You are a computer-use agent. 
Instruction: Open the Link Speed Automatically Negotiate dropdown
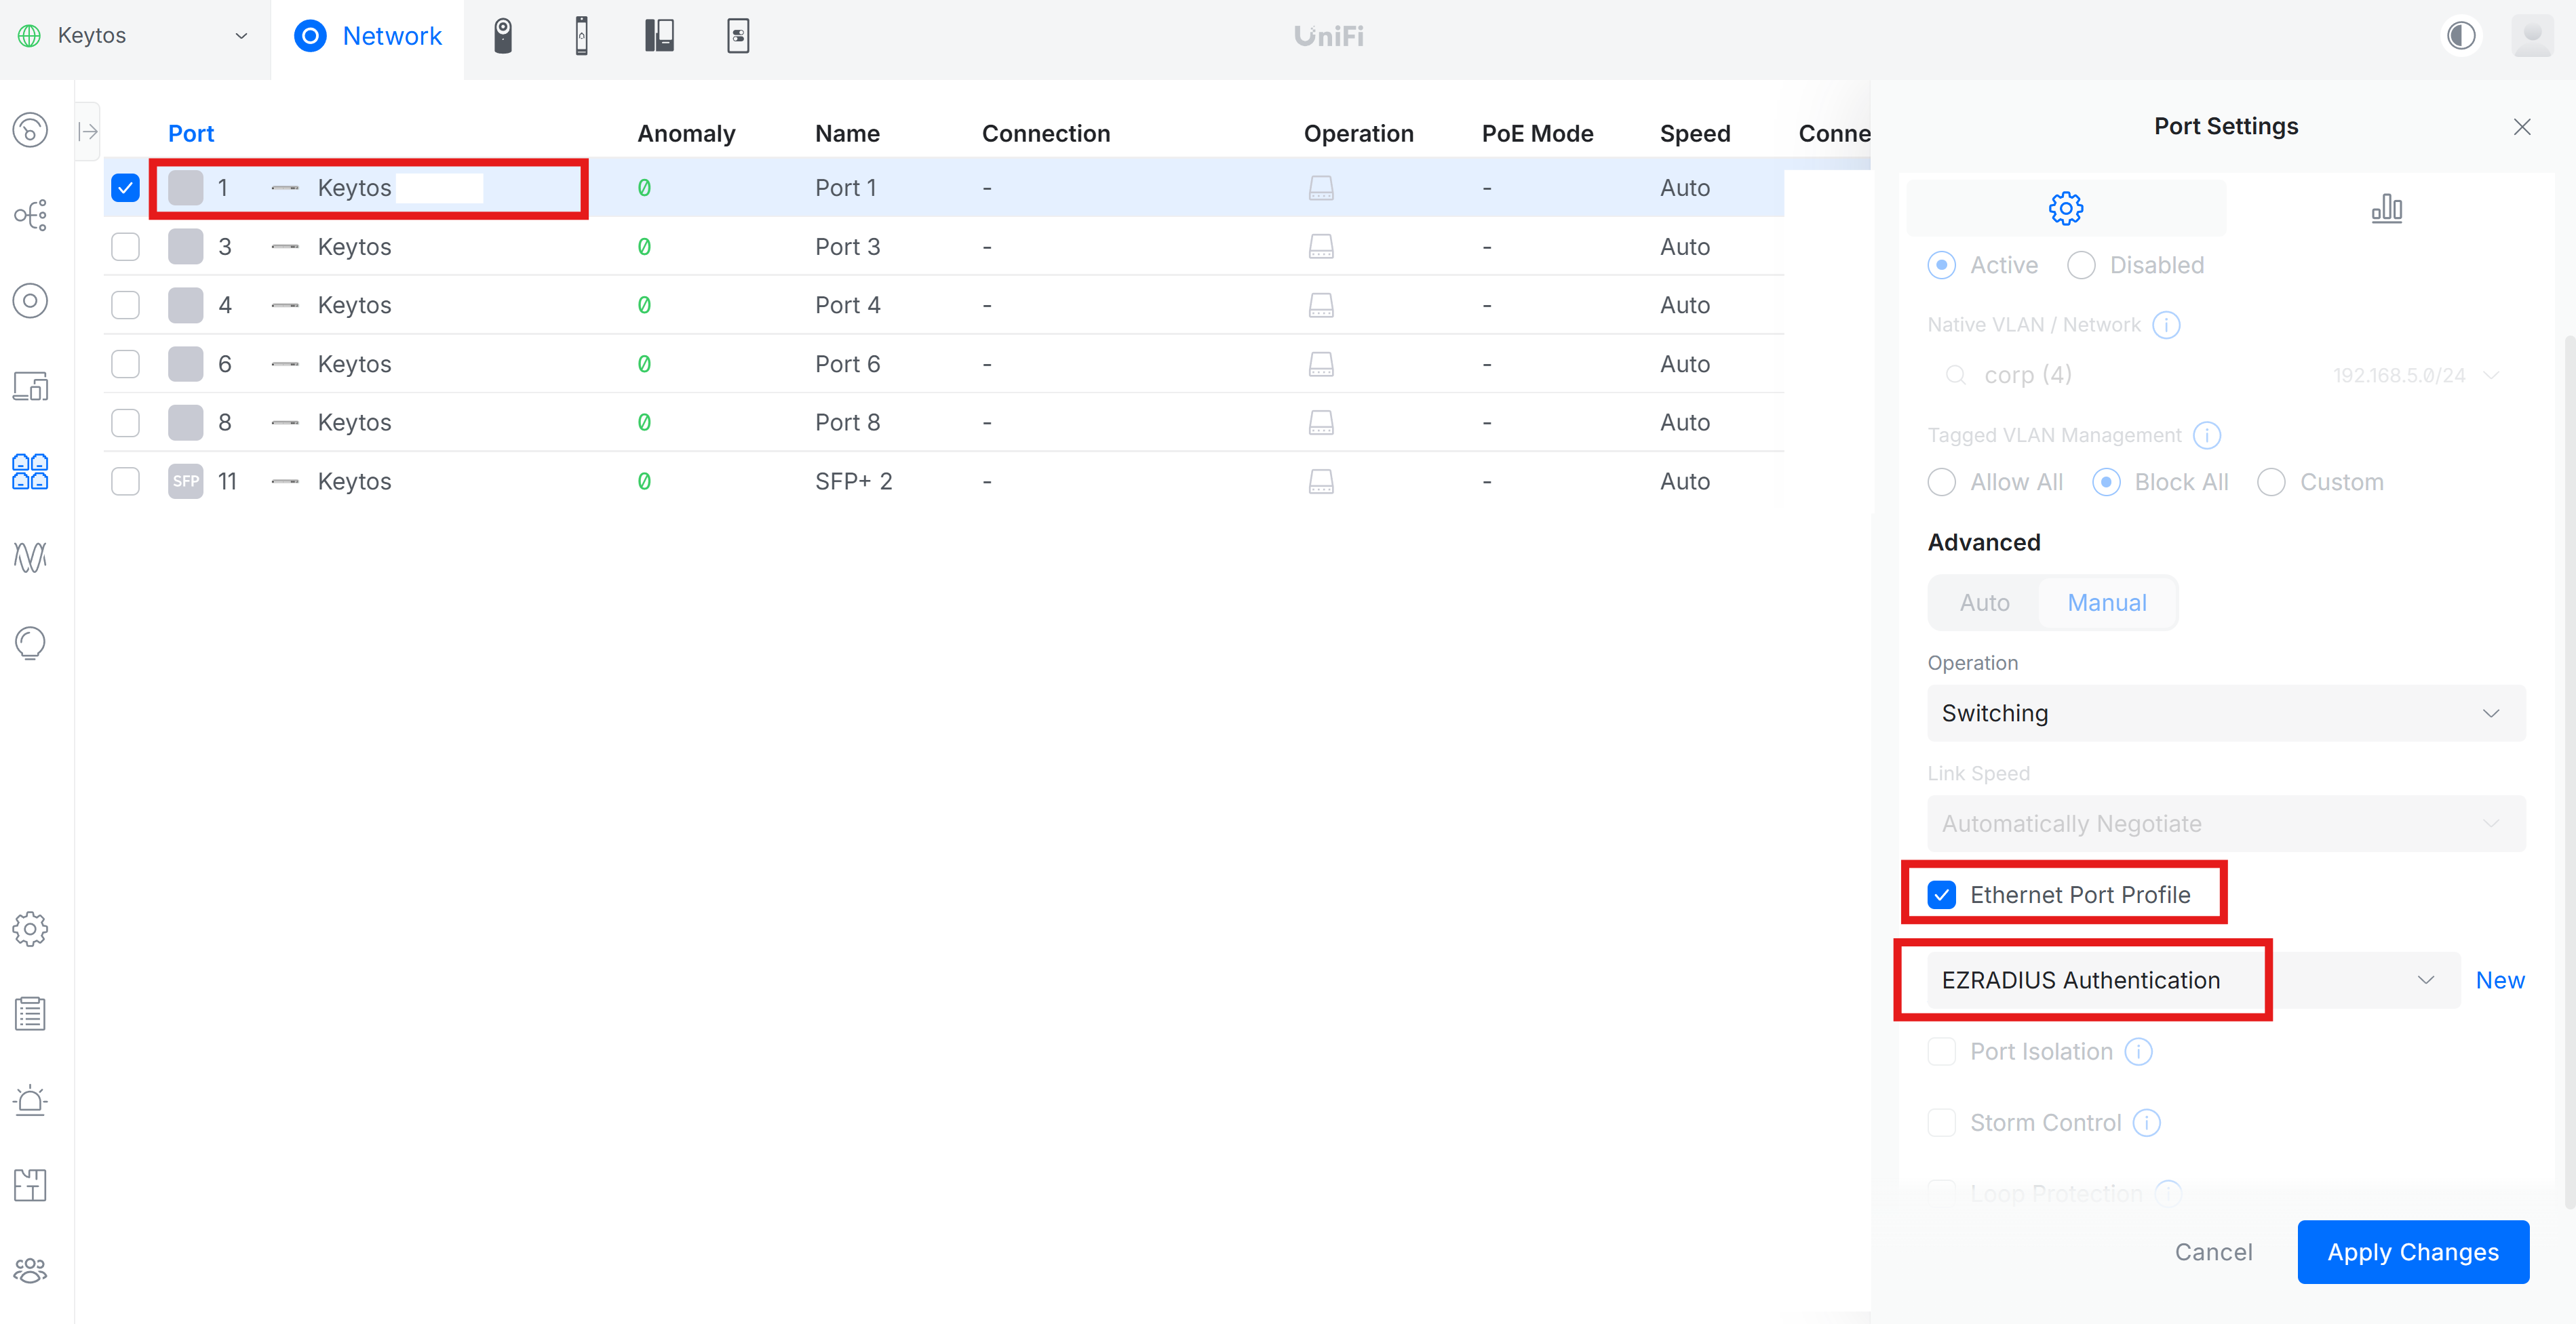click(x=2226, y=824)
